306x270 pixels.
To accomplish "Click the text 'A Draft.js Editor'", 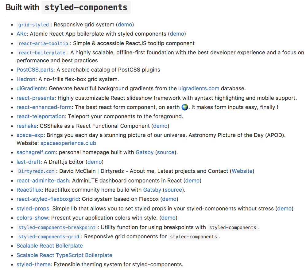I will 64,162.
